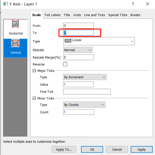155x155 pixels.
Task: Switch to the Title tab
Action: (x=67, y=15)
